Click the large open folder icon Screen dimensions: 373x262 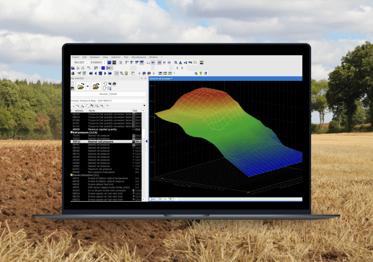(x=81, y=86)
